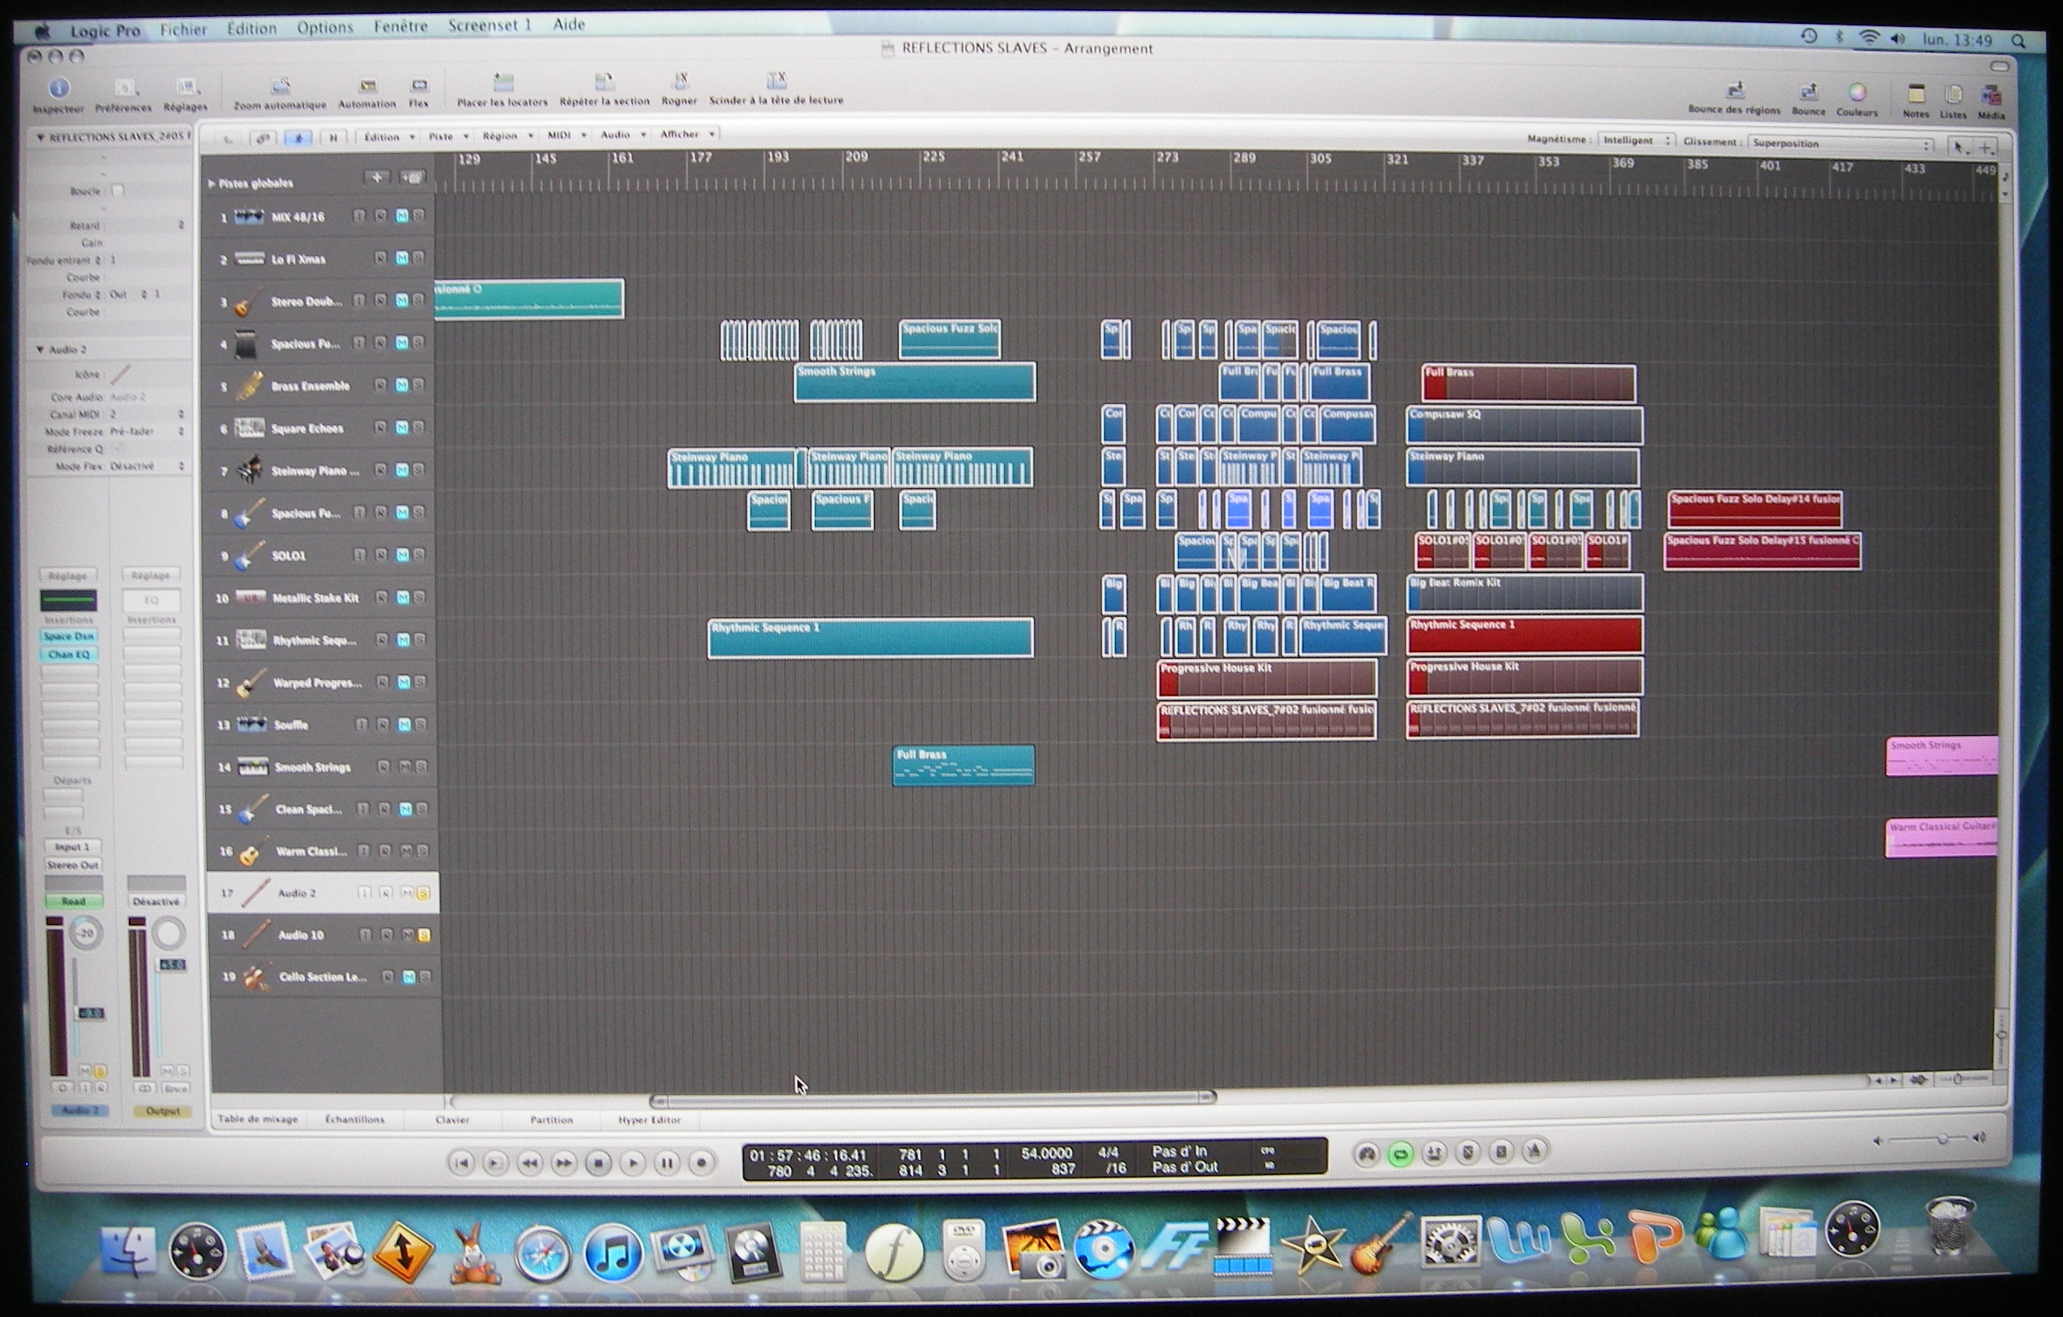Click the Rogner (crop) tool icon
Viewport: 2063px width, 1317px height.
coord(680,83)
